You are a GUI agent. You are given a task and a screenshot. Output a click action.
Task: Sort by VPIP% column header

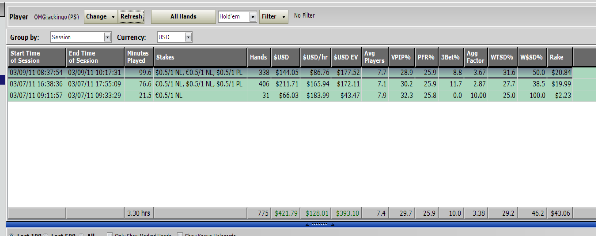[401, 57]
